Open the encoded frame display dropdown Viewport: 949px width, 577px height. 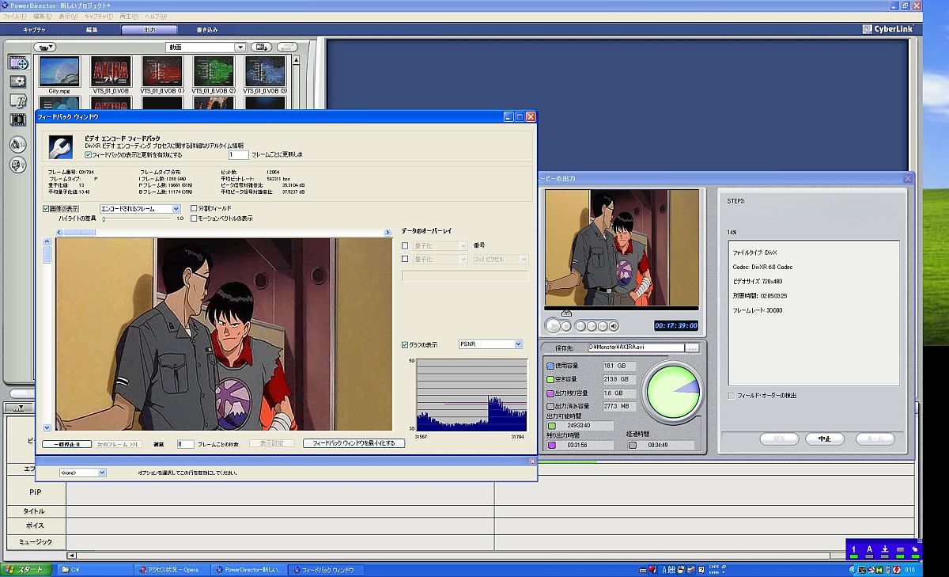point(140,209)
